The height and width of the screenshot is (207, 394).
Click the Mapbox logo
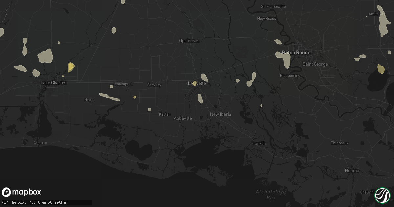pyautogui.click(x=21, y=192)
